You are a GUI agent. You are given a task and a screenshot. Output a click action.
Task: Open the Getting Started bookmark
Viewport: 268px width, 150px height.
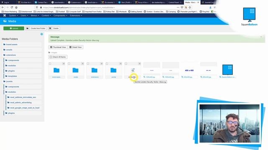coord(135,12)
